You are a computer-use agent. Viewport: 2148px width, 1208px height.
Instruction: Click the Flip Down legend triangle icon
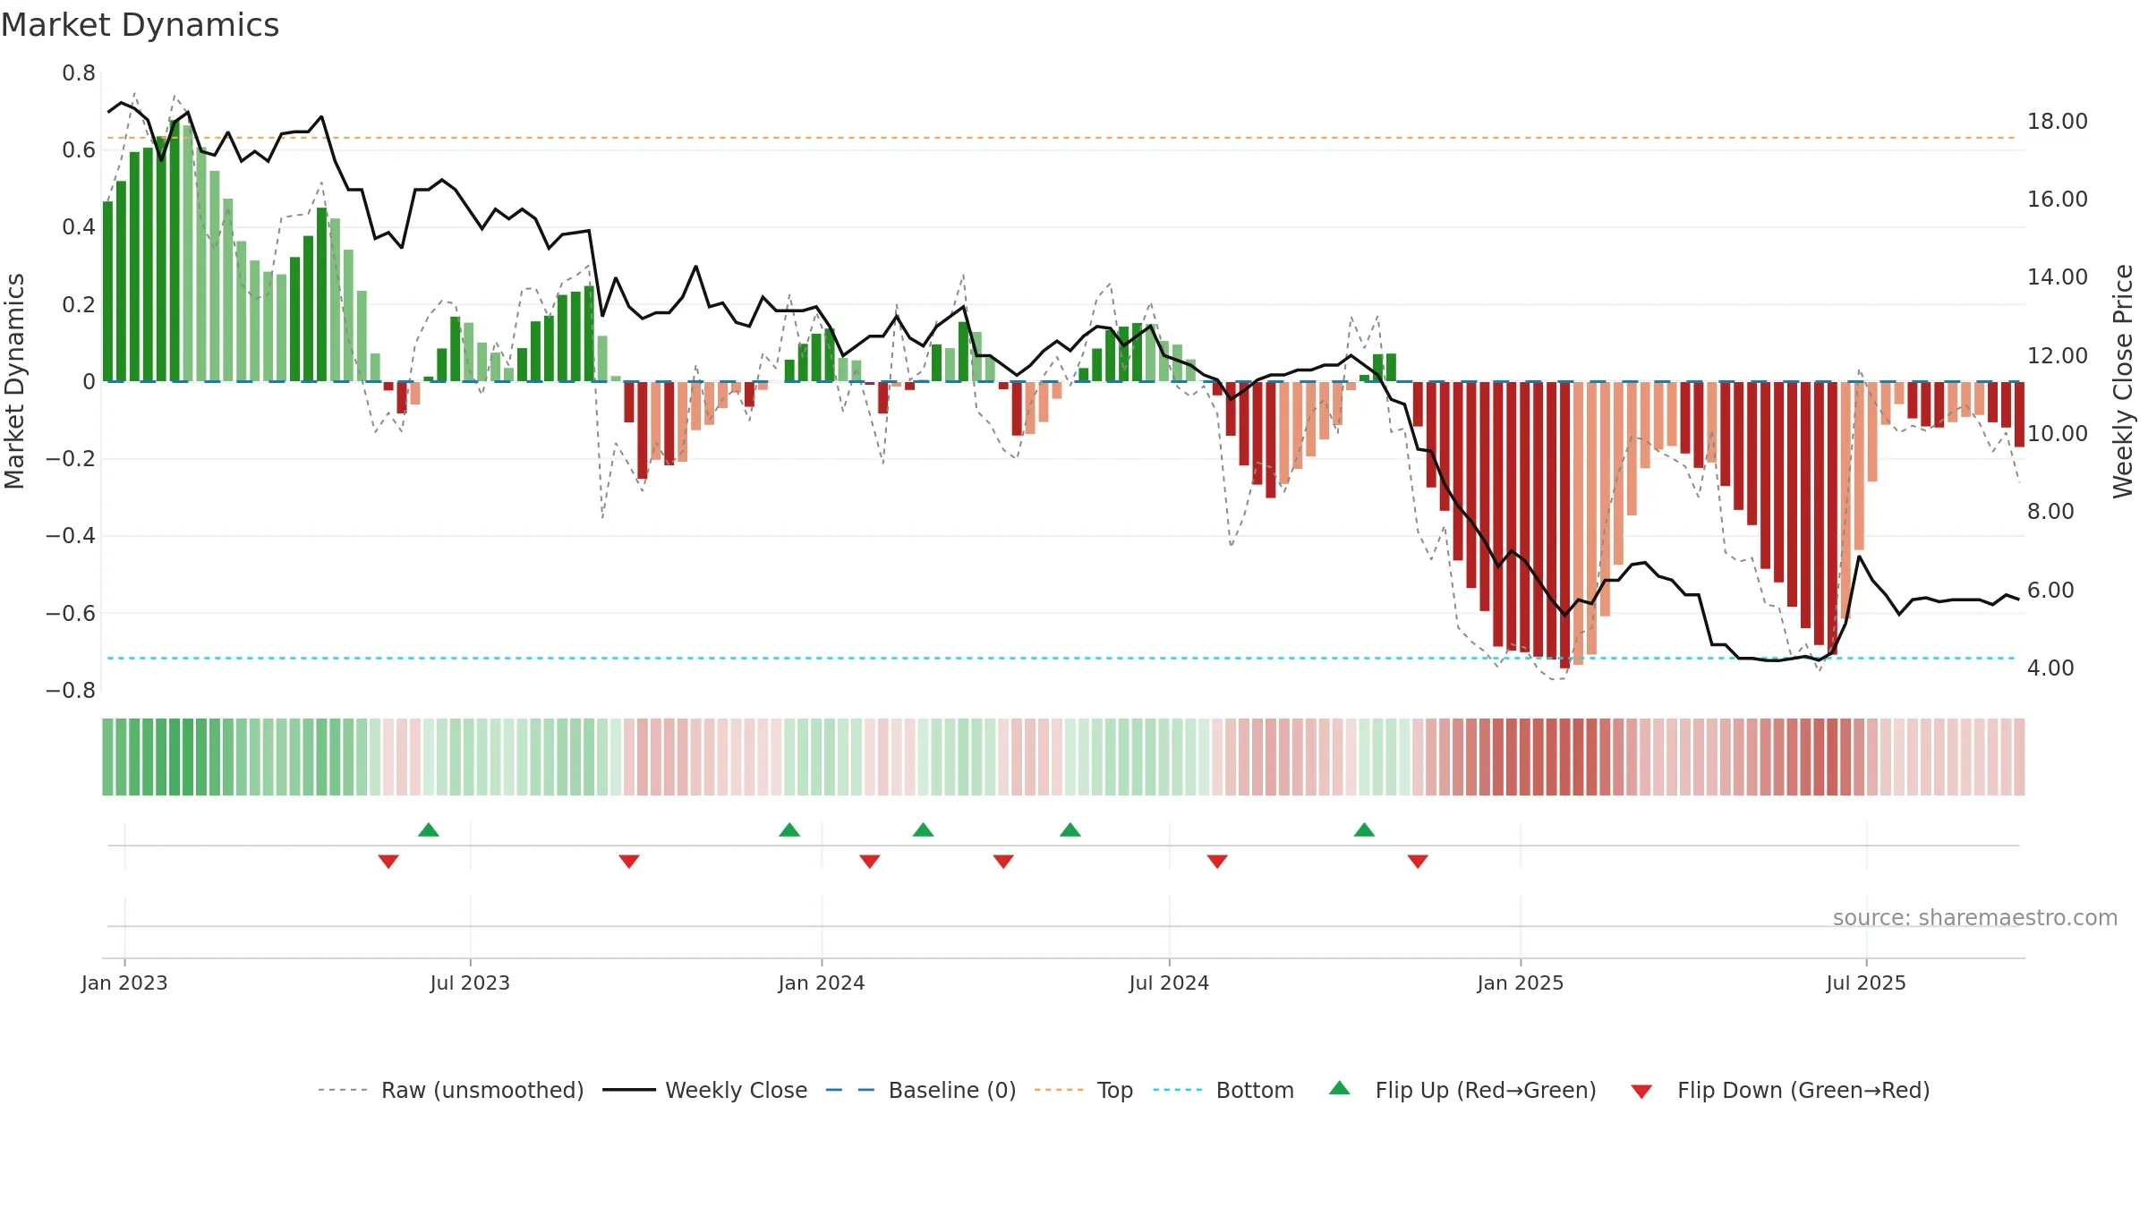pyautogui.click(x=1641, y=1092)
